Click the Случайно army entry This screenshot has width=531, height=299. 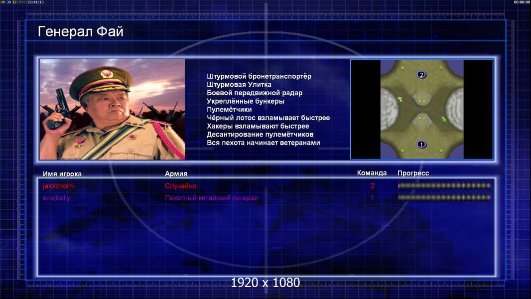coord(181,186)
